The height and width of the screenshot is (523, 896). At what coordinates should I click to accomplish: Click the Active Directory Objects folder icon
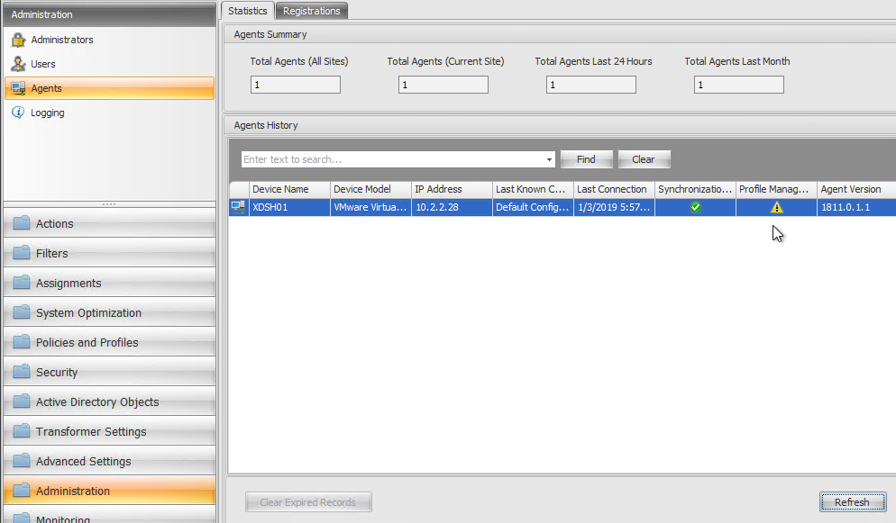[x=22, y=401]
